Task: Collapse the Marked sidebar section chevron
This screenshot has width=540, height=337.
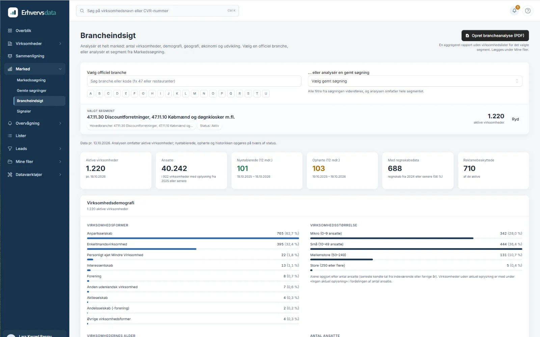Action: point(60,69)
